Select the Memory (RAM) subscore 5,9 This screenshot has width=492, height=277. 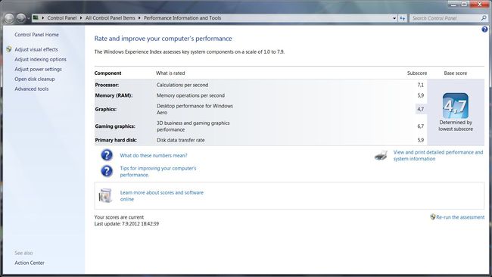coord(420,95)
